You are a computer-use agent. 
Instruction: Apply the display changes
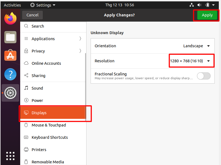(x=207, y=15)
